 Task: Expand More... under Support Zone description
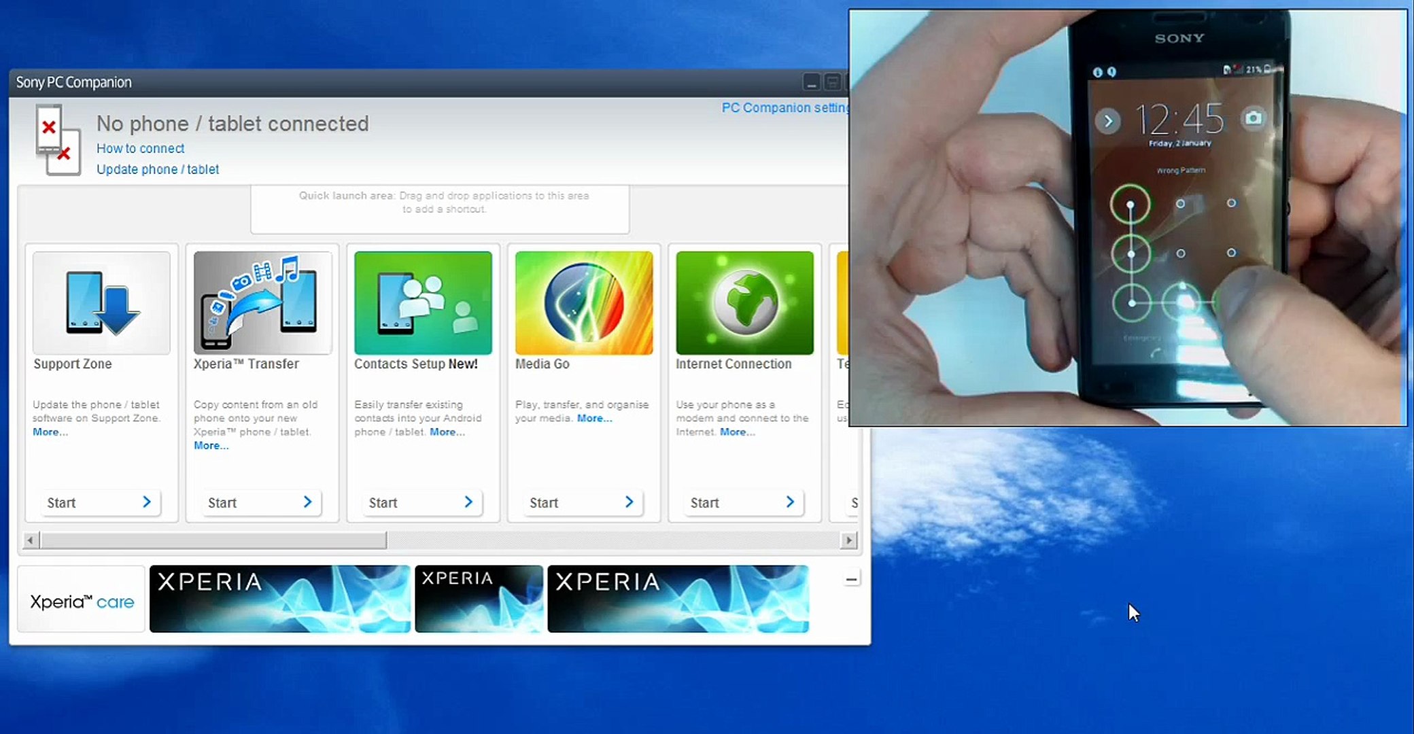(50, 432)
